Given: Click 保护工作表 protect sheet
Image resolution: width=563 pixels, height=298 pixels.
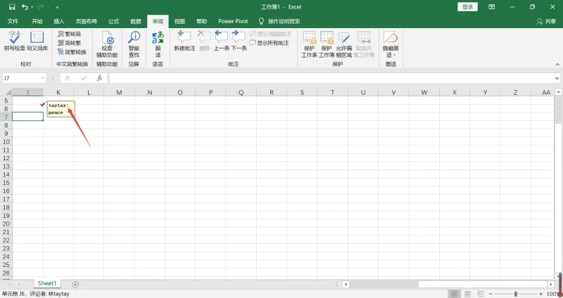Looking at the screenshot, I should (309, 44).
